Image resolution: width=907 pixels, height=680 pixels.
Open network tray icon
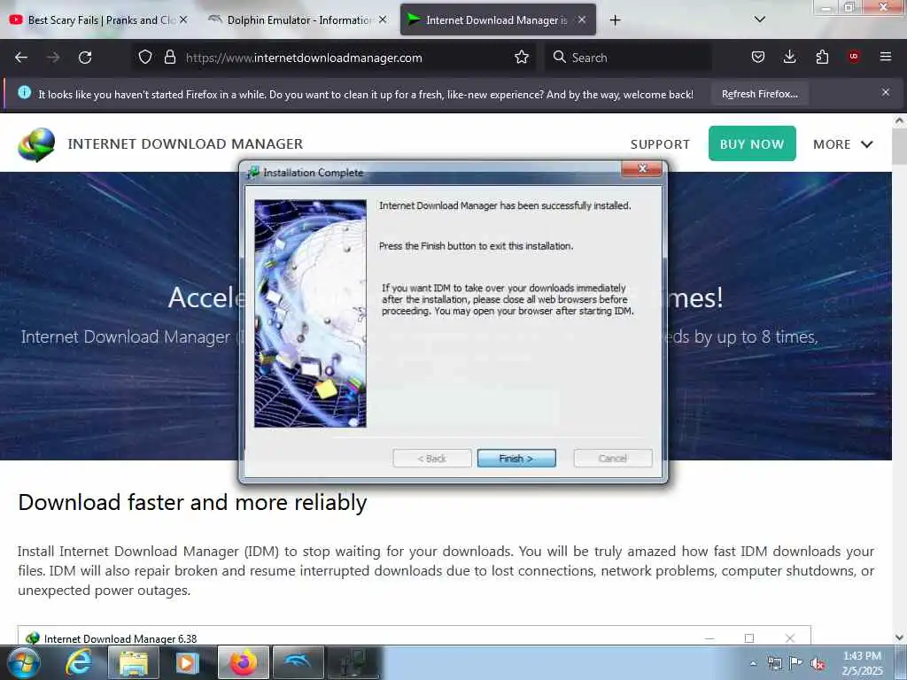click(774, 663)
